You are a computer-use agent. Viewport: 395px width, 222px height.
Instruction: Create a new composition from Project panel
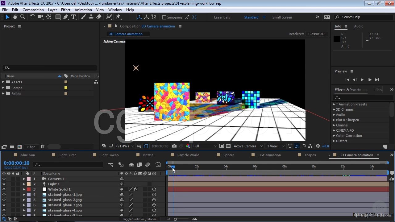19,147
